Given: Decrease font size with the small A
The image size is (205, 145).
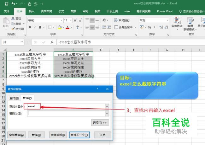Looking at the screenshot, I should [x=80, y=20].
